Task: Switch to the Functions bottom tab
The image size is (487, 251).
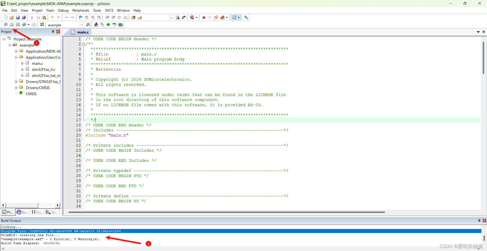Action: [37, 212]
